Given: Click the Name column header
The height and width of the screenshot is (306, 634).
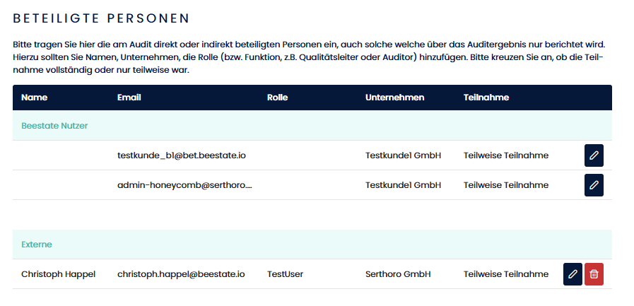Looking at the screenshot, I should tap(35, 98).
